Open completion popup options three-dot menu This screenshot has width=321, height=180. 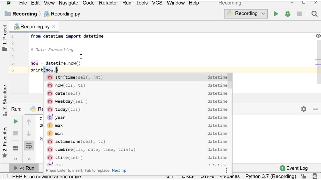[227, 170]
